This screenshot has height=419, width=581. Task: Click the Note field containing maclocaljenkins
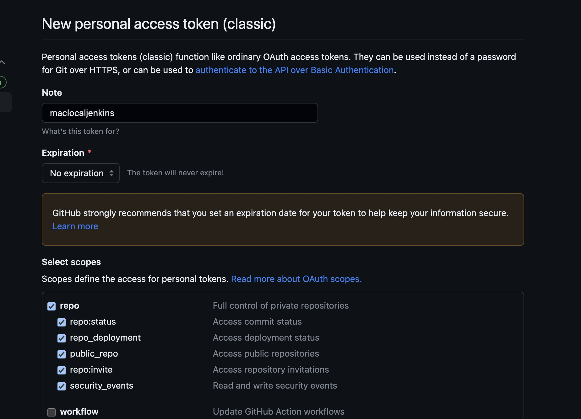pyautogui.click(x=180, y=113)
